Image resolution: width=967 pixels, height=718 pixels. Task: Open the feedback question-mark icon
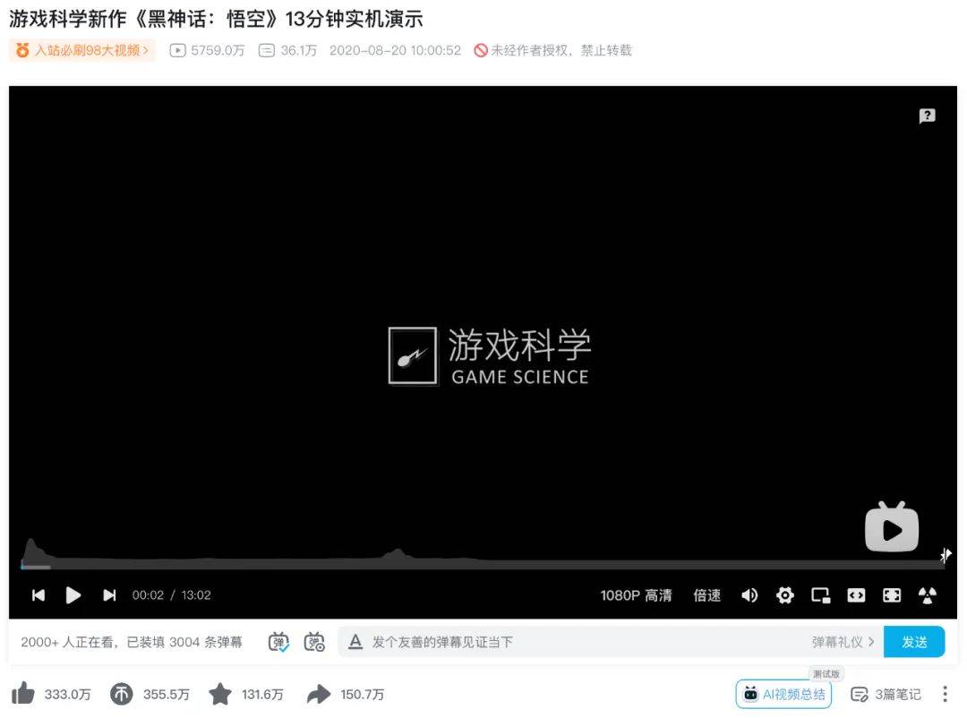click(927, 116)
